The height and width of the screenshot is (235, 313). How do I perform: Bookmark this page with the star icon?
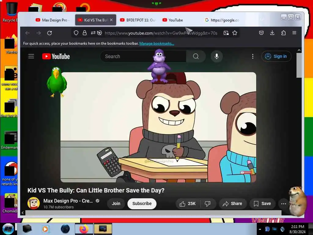point(235,33)
